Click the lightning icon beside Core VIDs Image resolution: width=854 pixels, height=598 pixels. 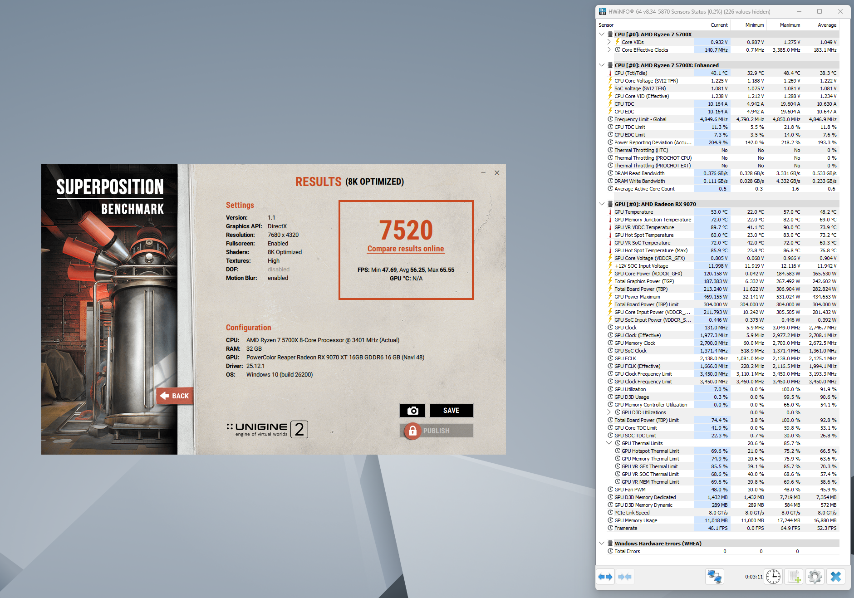click(x=618, y=42)
